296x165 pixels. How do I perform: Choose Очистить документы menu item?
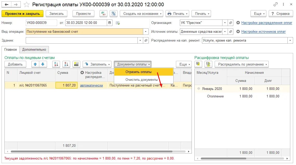pyautogui.click(x=144, y=80)
